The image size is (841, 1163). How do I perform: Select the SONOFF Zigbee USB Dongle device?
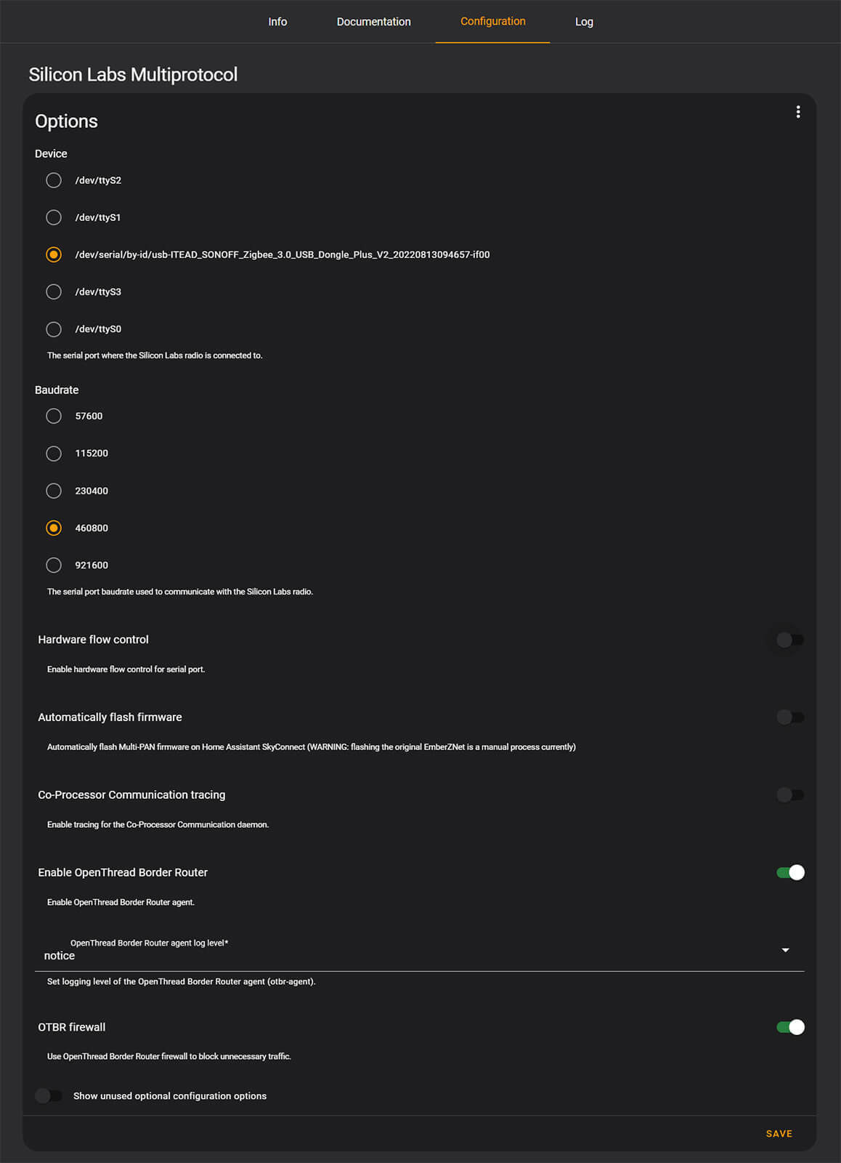point(54,254)
